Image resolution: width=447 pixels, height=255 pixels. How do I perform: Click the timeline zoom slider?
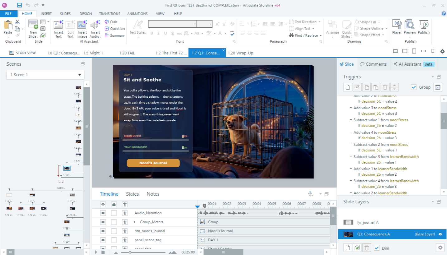(x=130, y=252)
